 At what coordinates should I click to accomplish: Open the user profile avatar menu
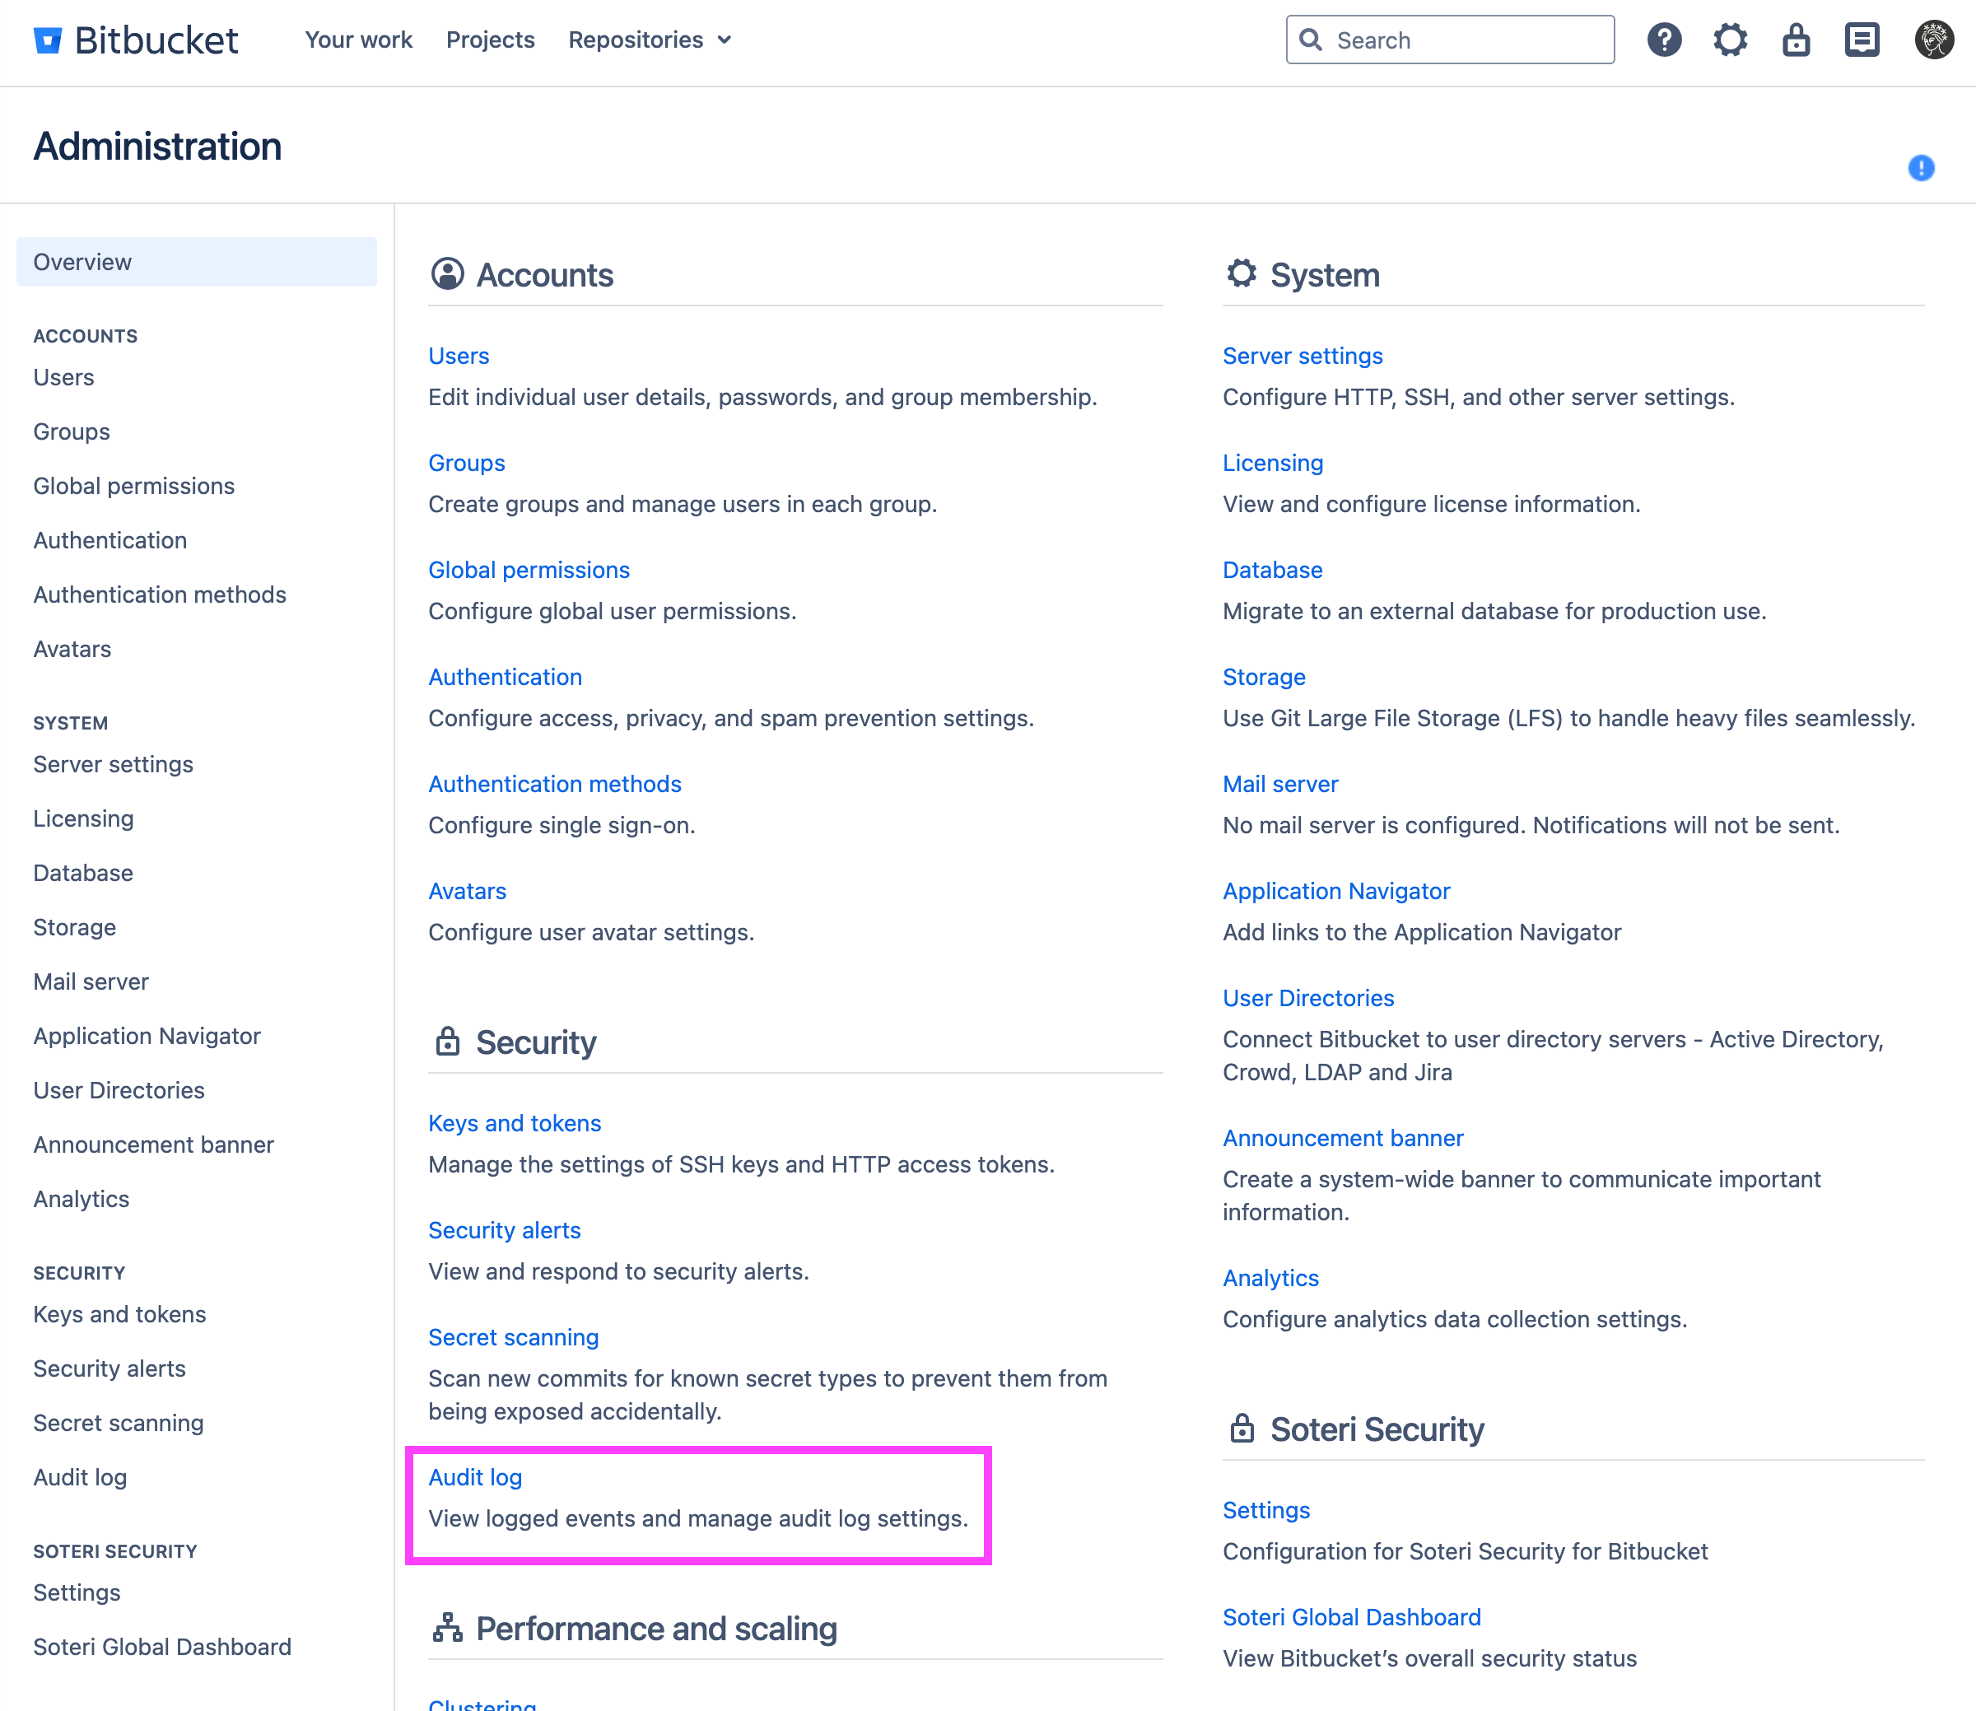point(1933,40)
